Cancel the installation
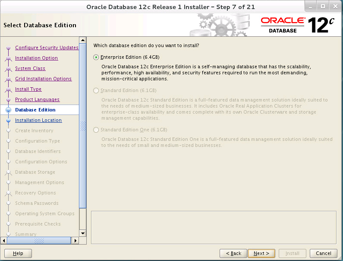Viewport: 343px width, 261px height. pos(323,253)
